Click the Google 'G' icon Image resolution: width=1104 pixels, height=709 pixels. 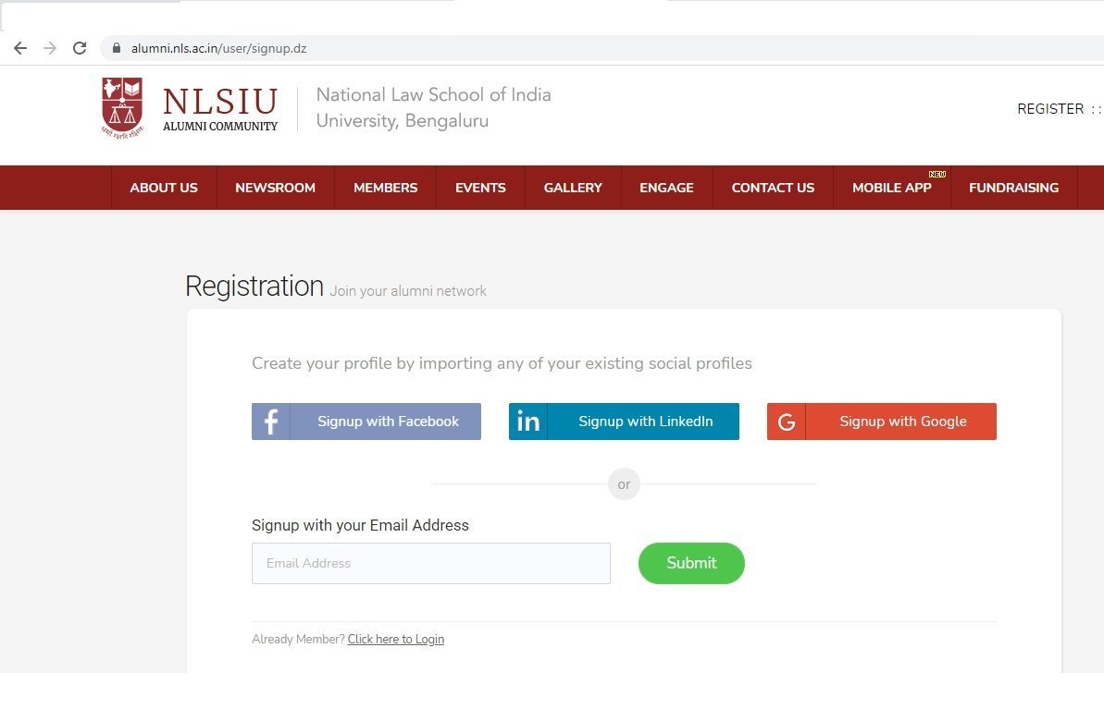click(787, 422)
